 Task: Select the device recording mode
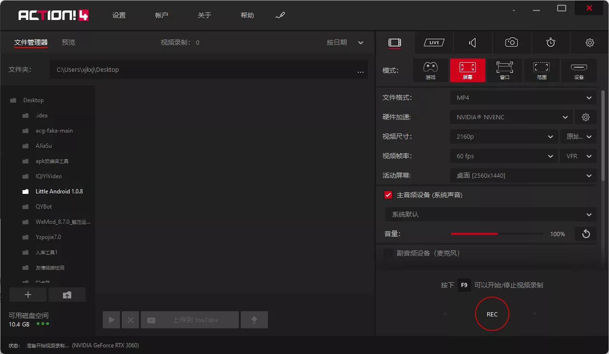(579, 70)
